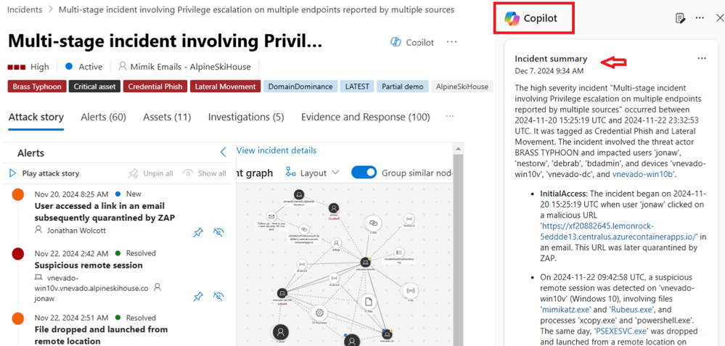This screenshot has height=346, width=725.
Task: Click Unpin all alerts
Action: 151,173
